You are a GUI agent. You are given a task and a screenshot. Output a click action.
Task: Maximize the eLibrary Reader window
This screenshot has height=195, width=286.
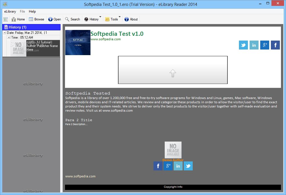[x=268, y=3]
